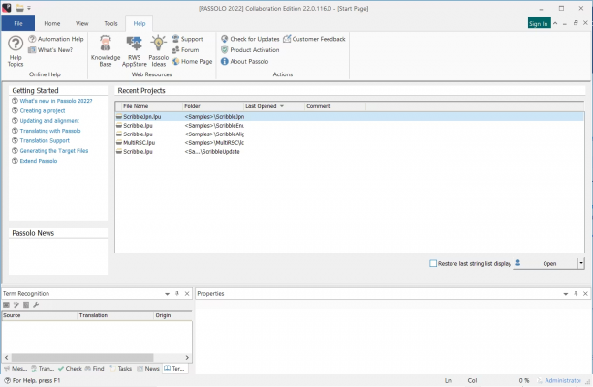Click the Term Recognition edit pencil icon
This screenshot has height=387, width=593.
click(16, 305)
